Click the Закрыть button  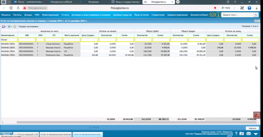click(252, 128)
